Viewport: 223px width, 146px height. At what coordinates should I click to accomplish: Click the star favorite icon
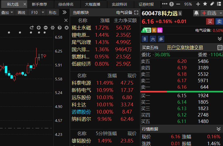click(205, 4)
